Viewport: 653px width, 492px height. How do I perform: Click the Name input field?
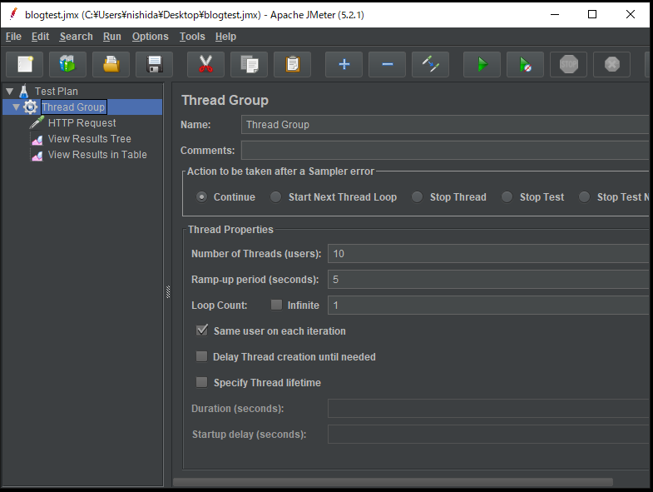tap(445, 125)
